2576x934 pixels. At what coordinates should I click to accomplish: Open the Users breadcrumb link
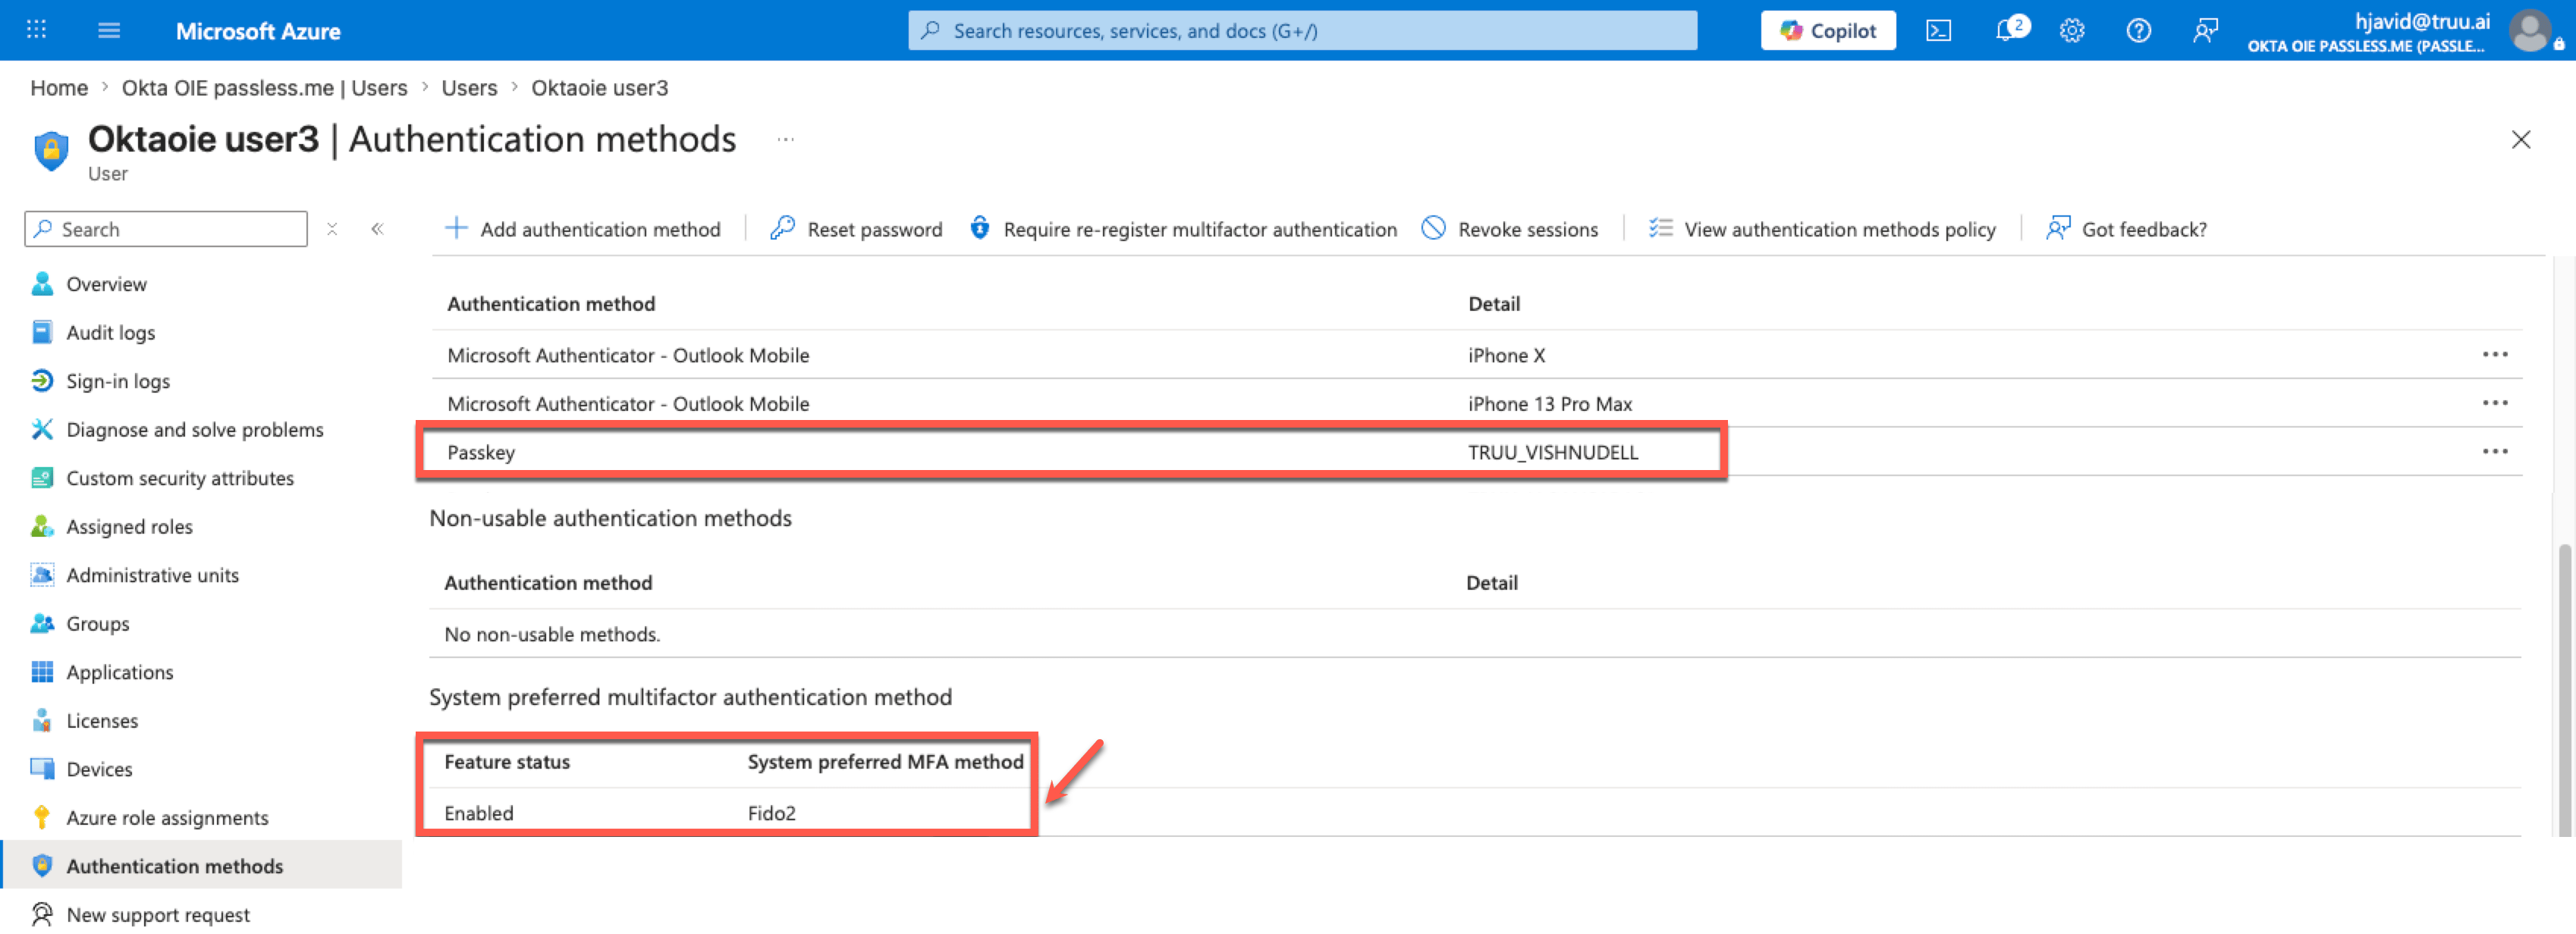469,88
